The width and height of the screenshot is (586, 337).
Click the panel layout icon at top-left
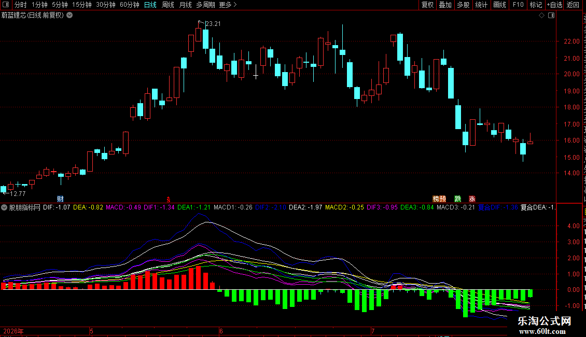click(x=6, y=5)
